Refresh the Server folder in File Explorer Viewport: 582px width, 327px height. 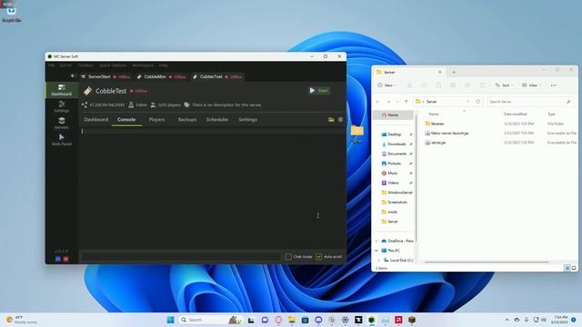tap(478, 102)
